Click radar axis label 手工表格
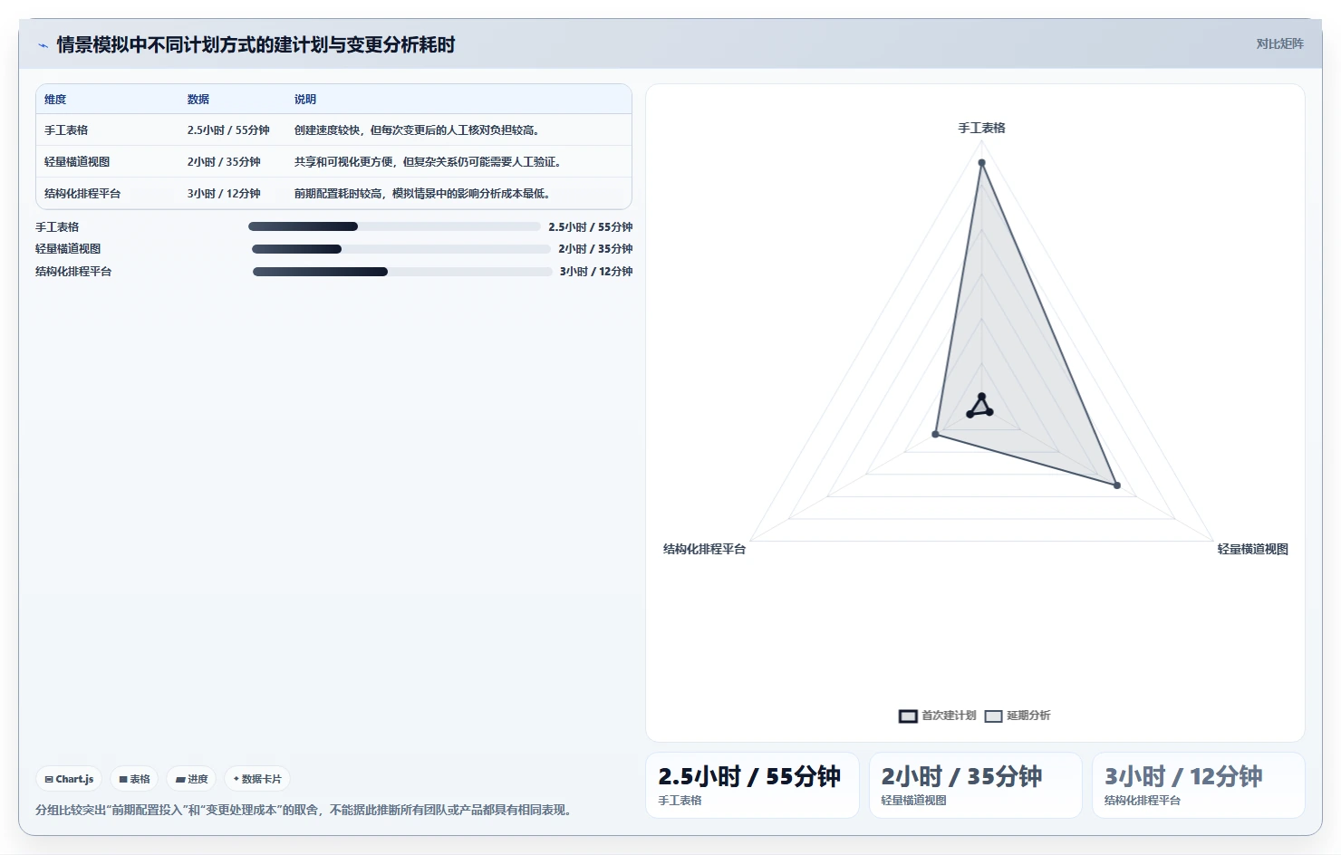1341x855 pixels. [x=982, y=128]
